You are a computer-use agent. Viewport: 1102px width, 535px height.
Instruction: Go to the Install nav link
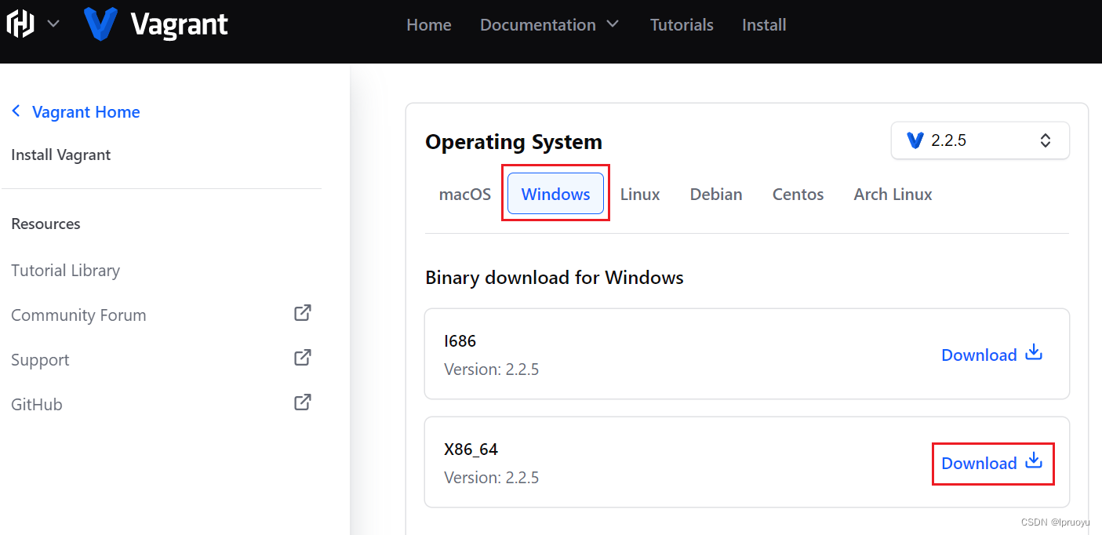click(764, 25)
